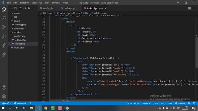This screenshot has width=198, height=111.
Task: Switch to the config.php editor tab
Action: tap(48, 8)
